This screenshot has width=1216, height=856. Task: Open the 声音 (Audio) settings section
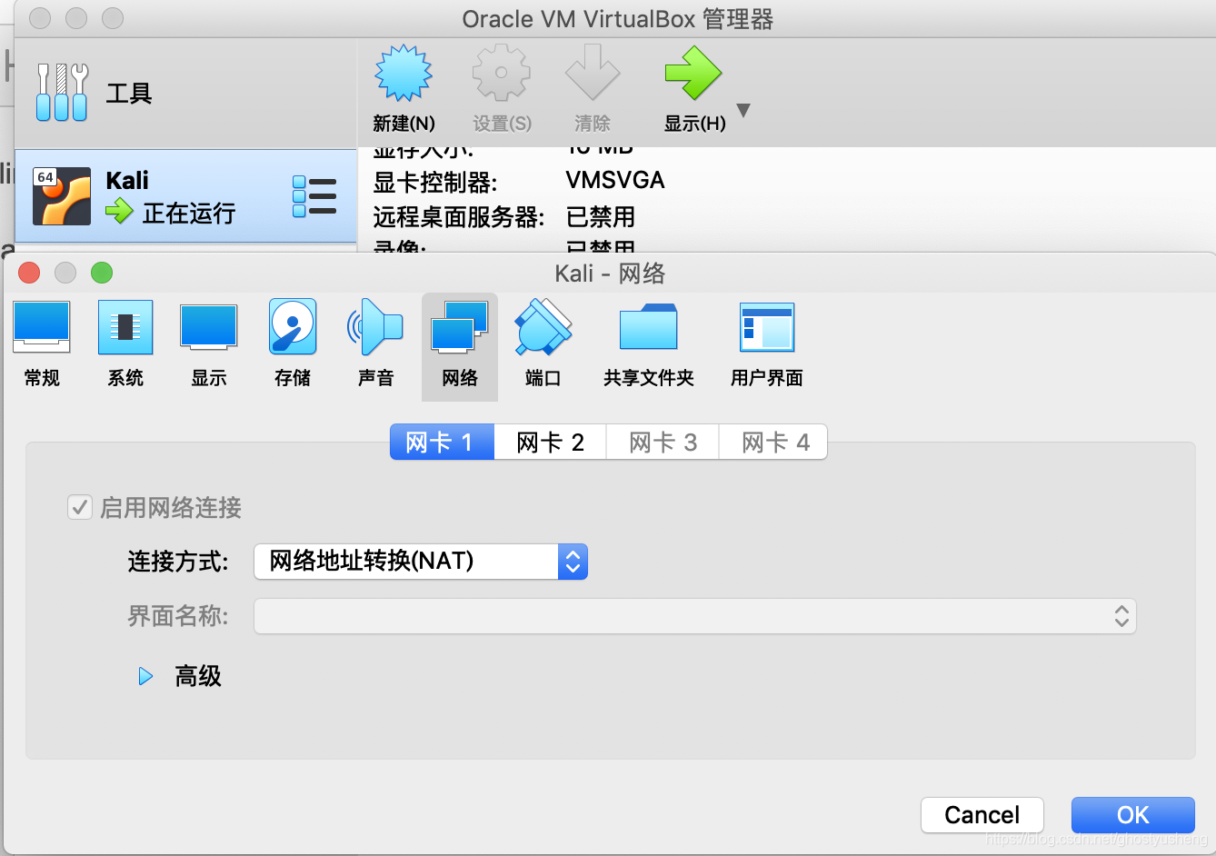(x=375, y=345)
